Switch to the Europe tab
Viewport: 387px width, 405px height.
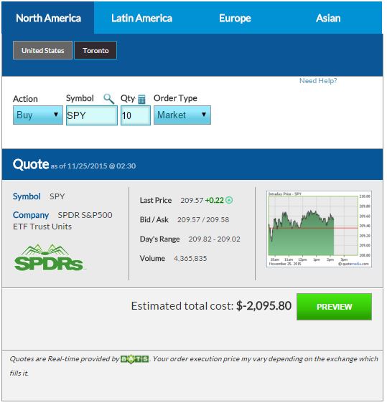pyautogui.click(x=235, y=18)
